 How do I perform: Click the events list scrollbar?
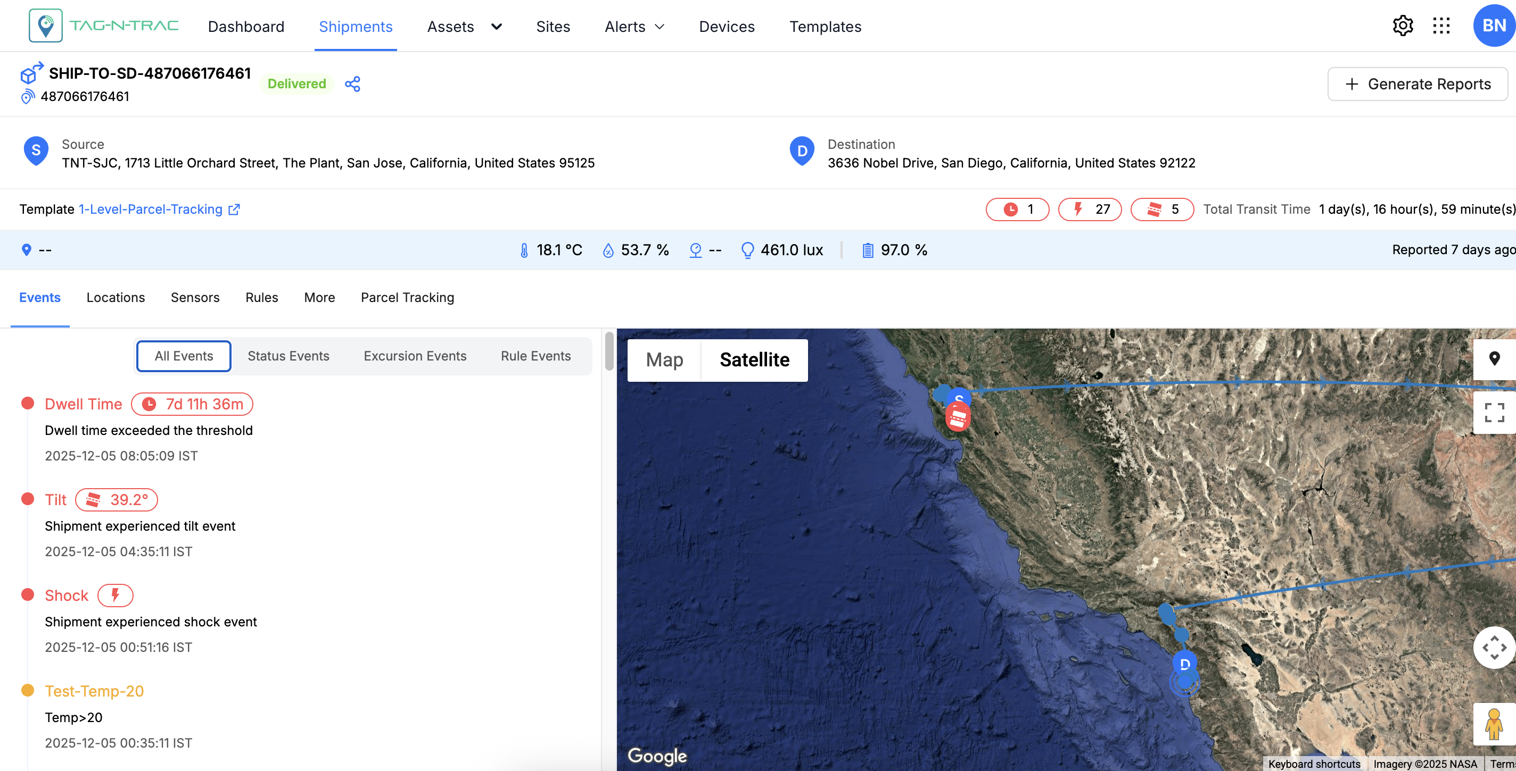coord(609,351)
